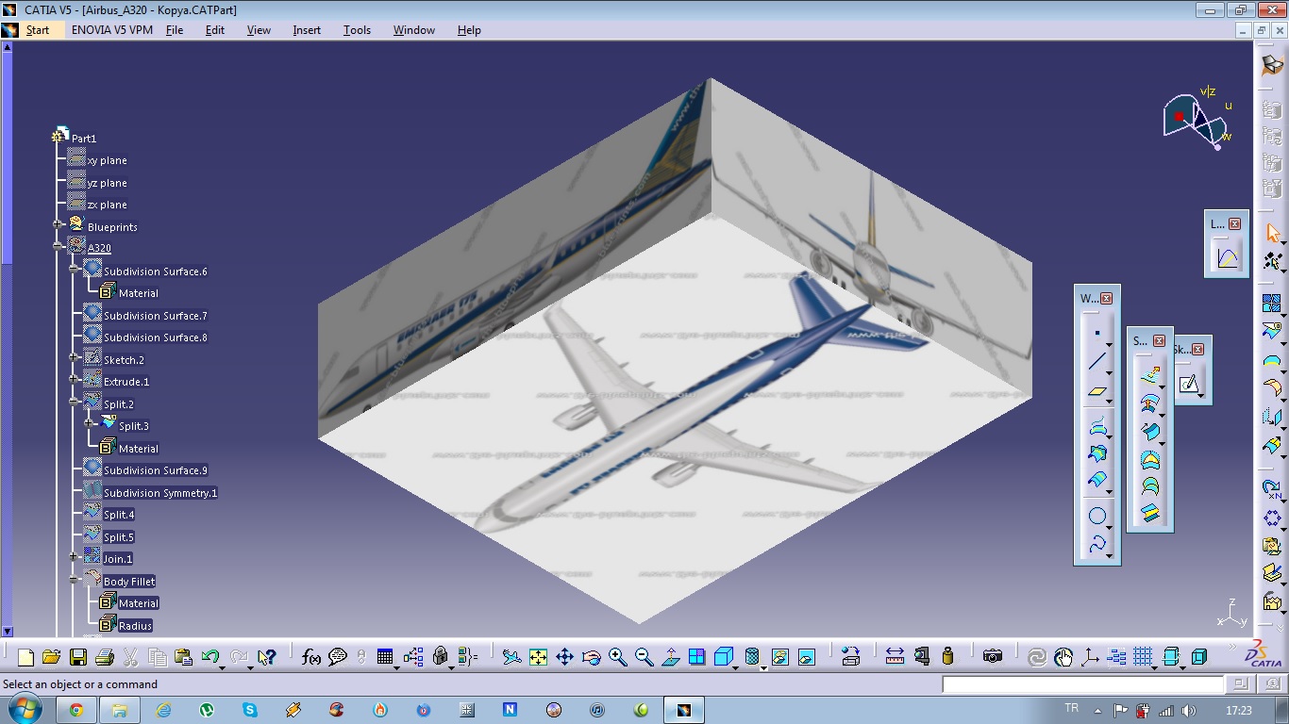Click the Isometric View cube icon
1289x724 pixels.
(724, 657)
